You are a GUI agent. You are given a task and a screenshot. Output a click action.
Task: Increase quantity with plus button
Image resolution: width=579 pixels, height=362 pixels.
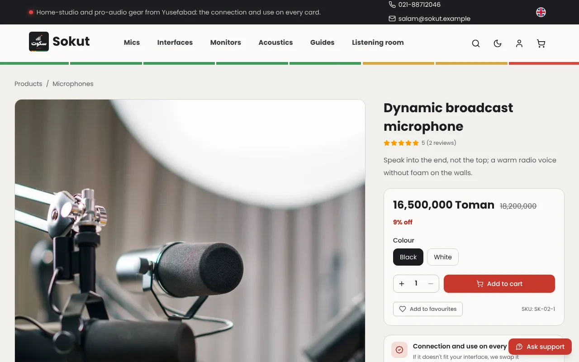pyautogui.click(x=402, y=284)
